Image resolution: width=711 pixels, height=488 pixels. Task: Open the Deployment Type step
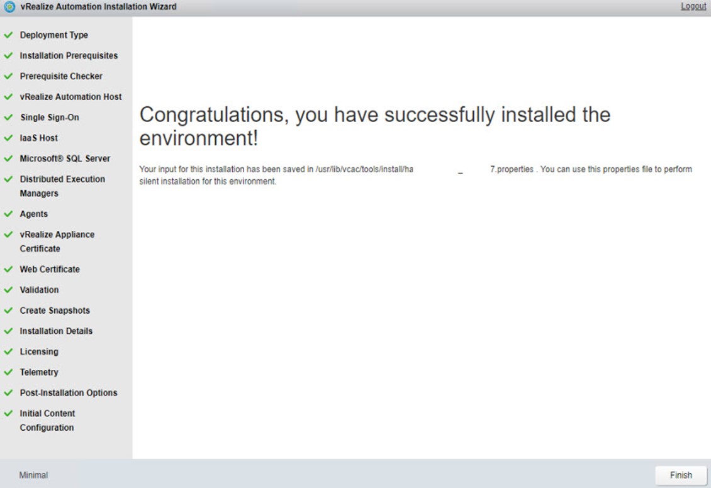54,35
